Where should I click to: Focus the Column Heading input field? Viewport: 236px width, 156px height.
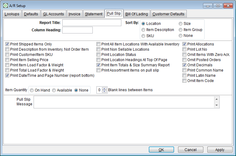click(x=77, y=30)
